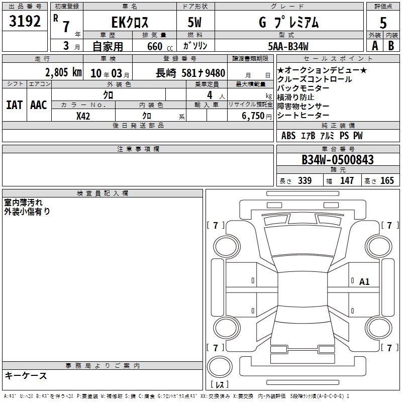402x402 pixels.
Task: Click シートヒーター in the sales points
Action: pyautogui.click(x=303, y=115)
